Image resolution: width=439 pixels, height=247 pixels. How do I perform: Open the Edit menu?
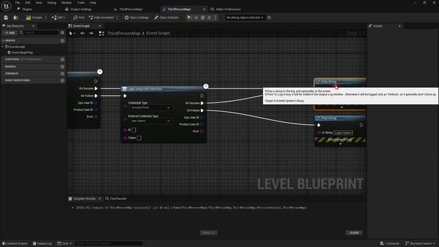point(27,3)
